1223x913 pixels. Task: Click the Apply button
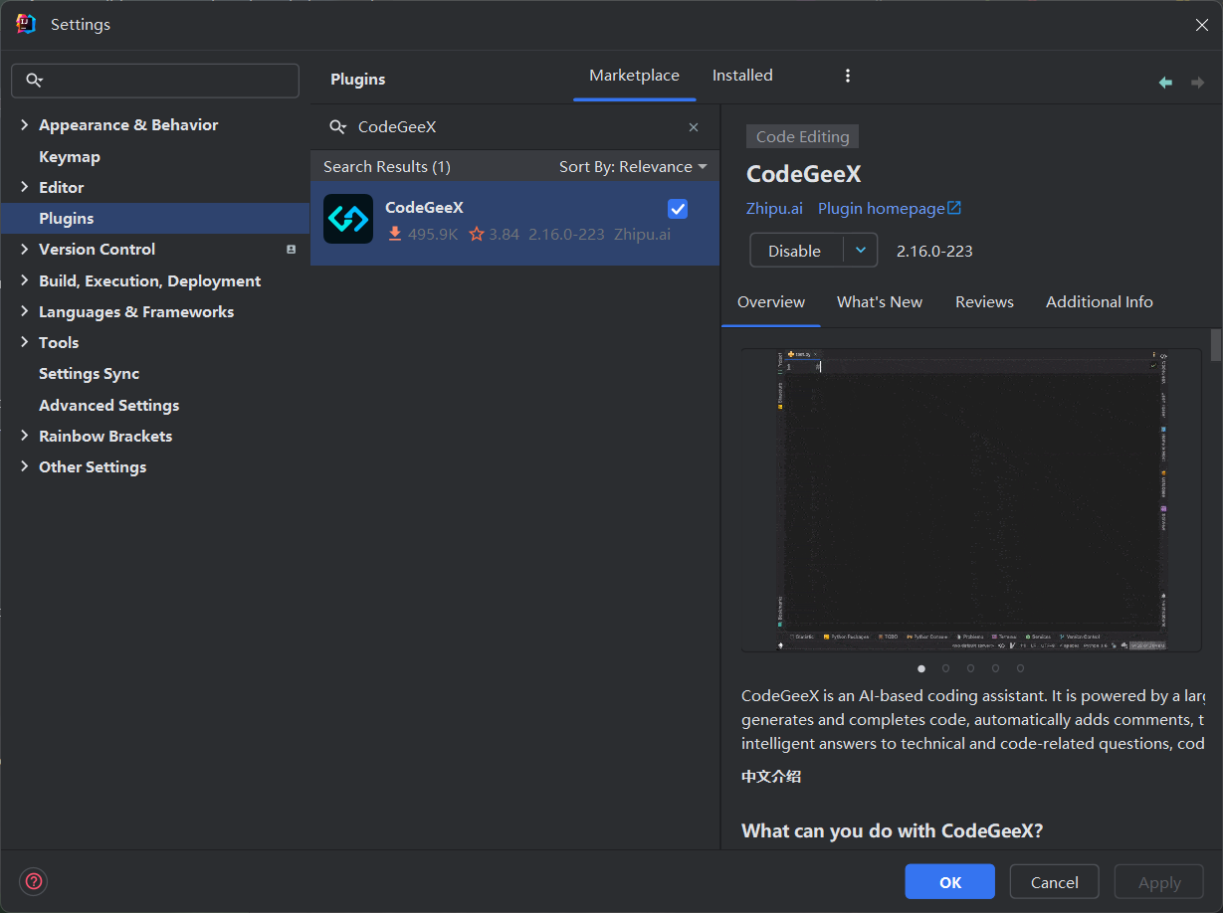(x=1159, y=882)
